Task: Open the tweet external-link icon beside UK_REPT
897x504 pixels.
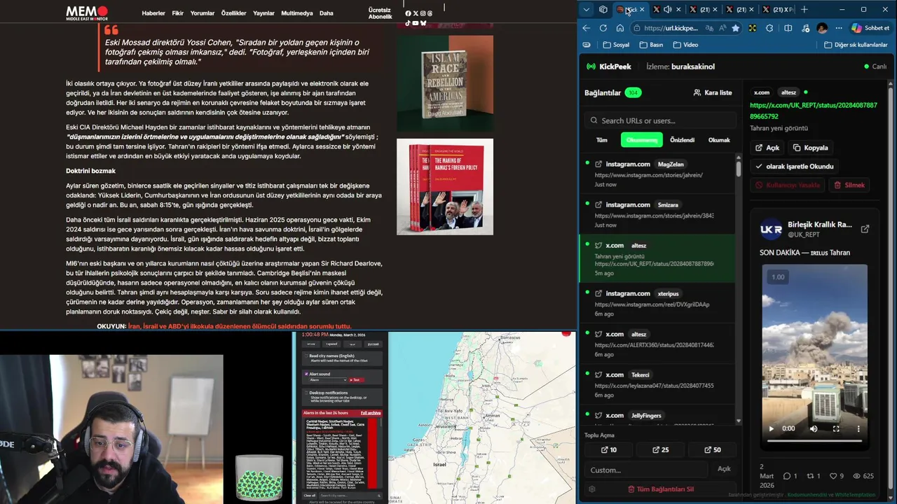Action: [x=865, y=229]
